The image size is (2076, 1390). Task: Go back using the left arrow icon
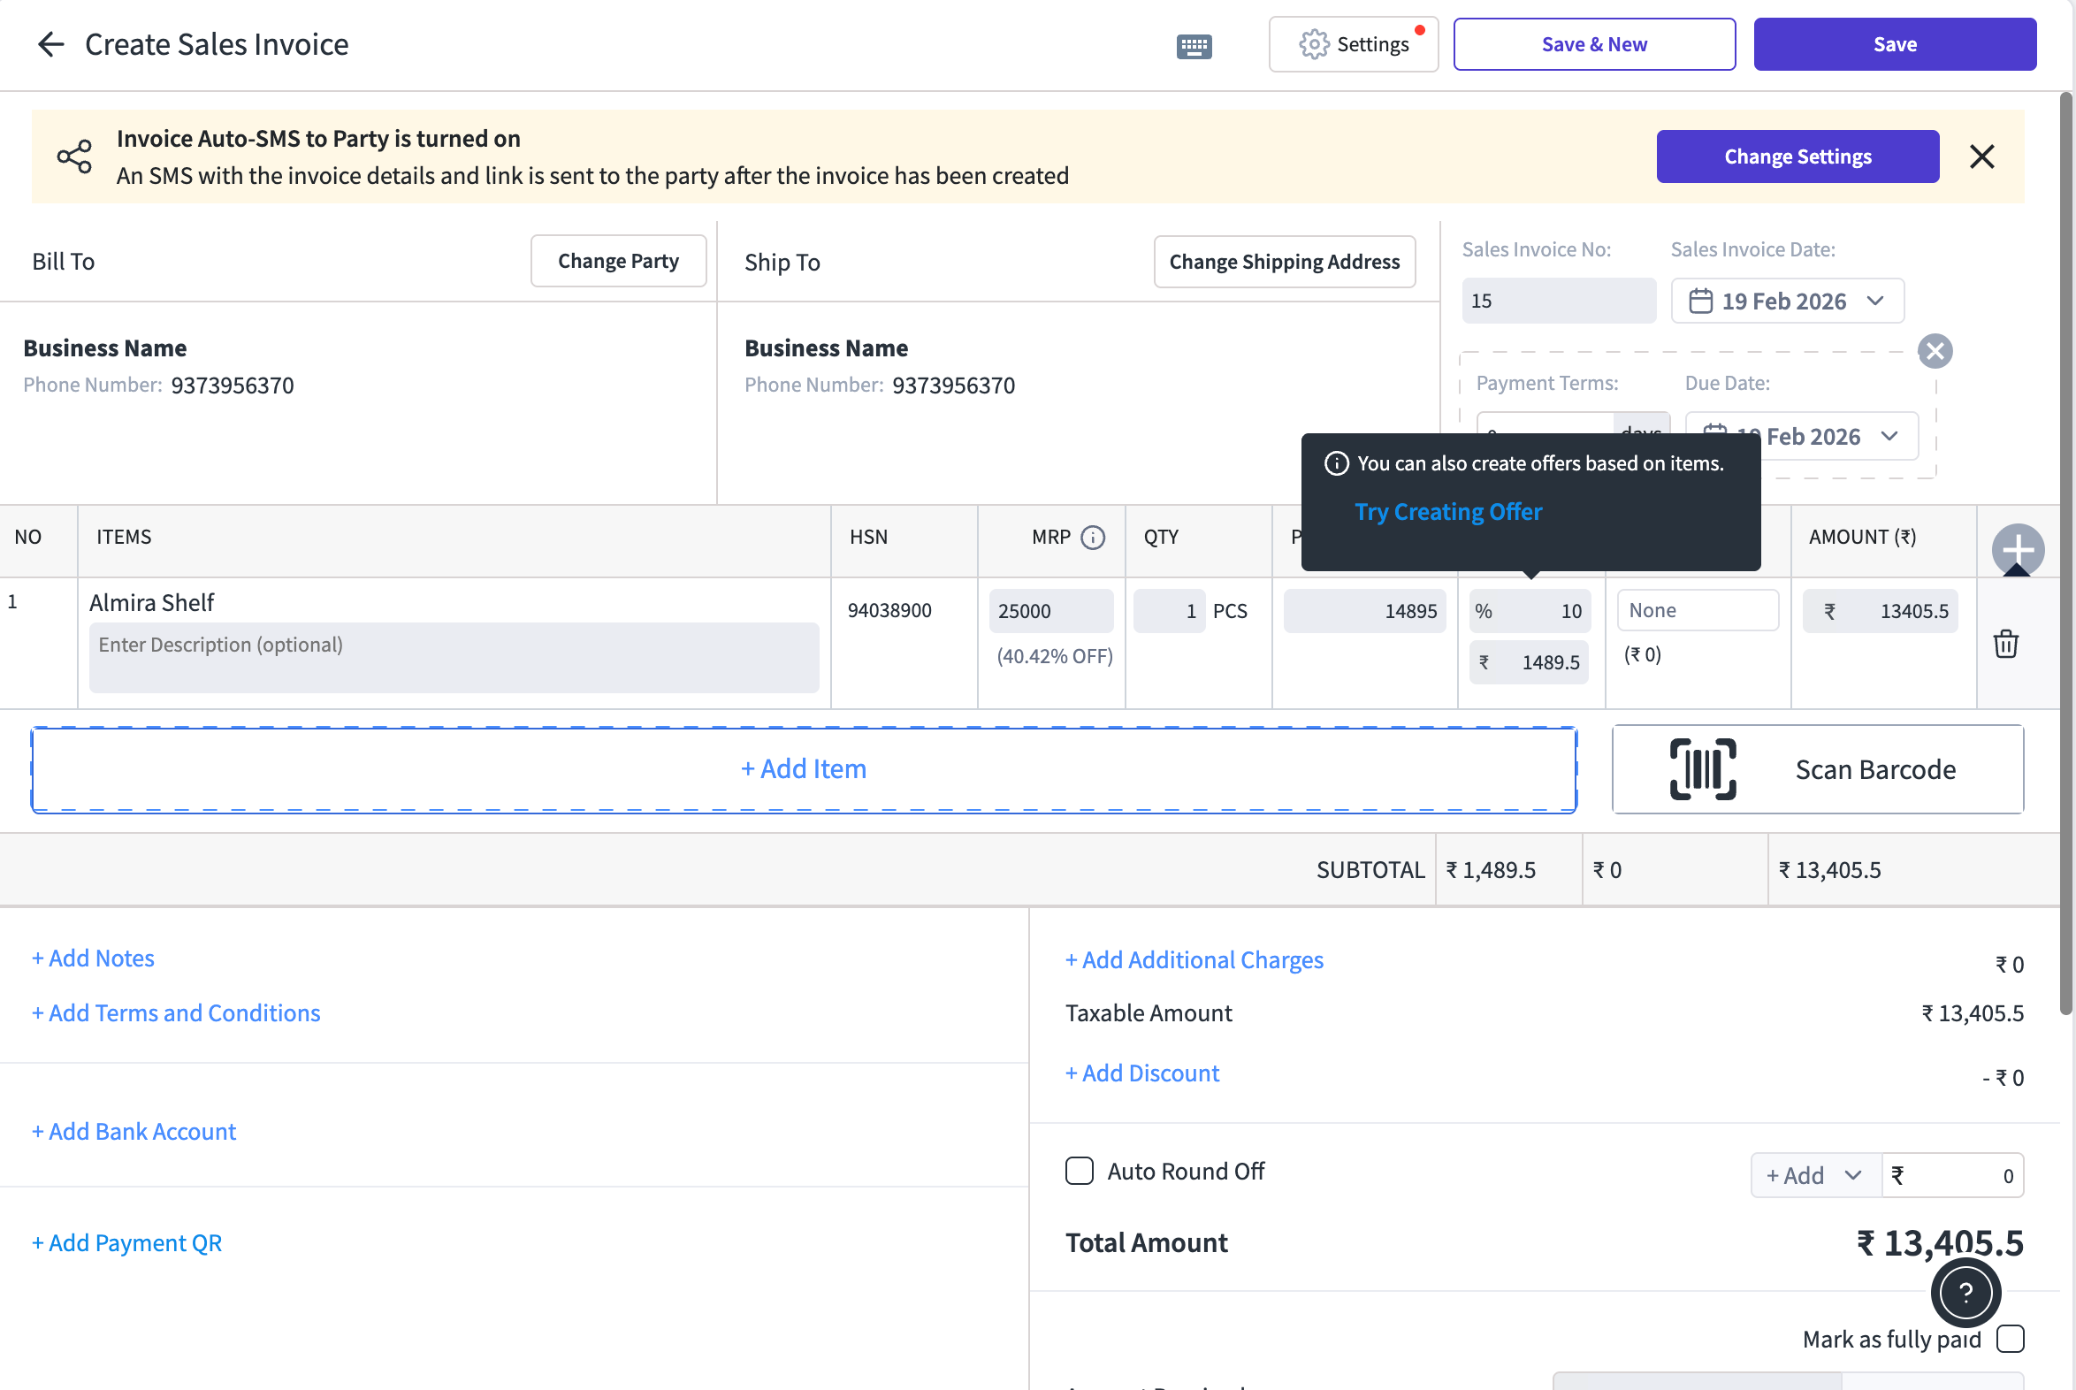(51, 44)
